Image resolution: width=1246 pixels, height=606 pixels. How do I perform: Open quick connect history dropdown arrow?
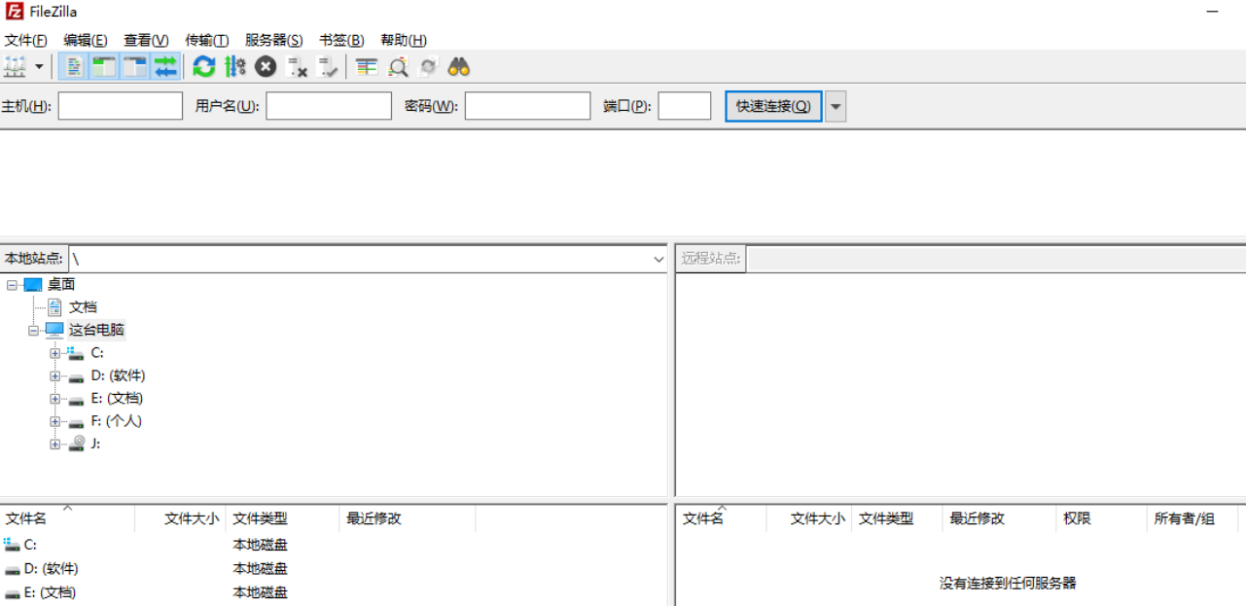pyautogui.click(x=836, y=106)
